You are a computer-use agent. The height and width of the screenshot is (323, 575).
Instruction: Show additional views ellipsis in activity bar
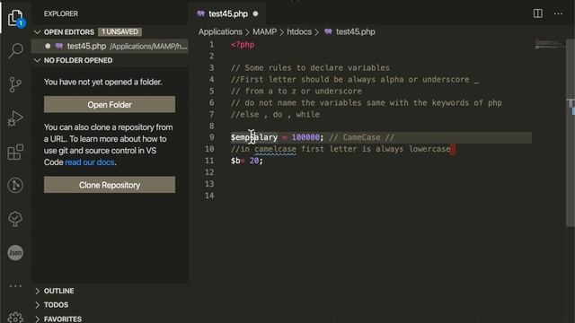coord(15,285)
